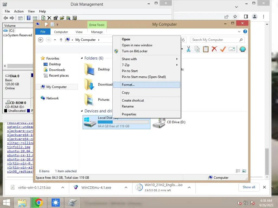The width and height of the screenshot is (278, 208).
Task: Click Properties icon in Disk Management toolbar
Action: pos(56,18)
